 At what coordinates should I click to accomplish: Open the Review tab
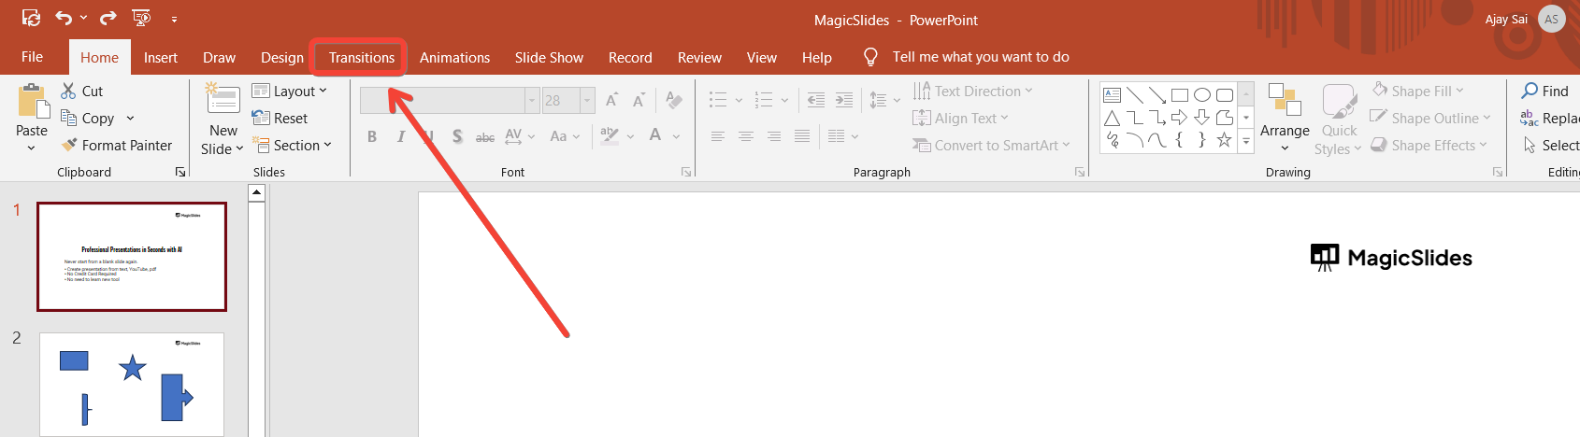click(x=699, y=57)
